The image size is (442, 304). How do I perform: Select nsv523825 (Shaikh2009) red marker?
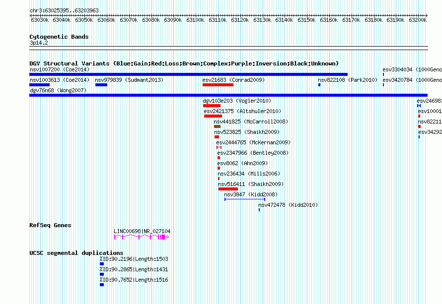217,137
